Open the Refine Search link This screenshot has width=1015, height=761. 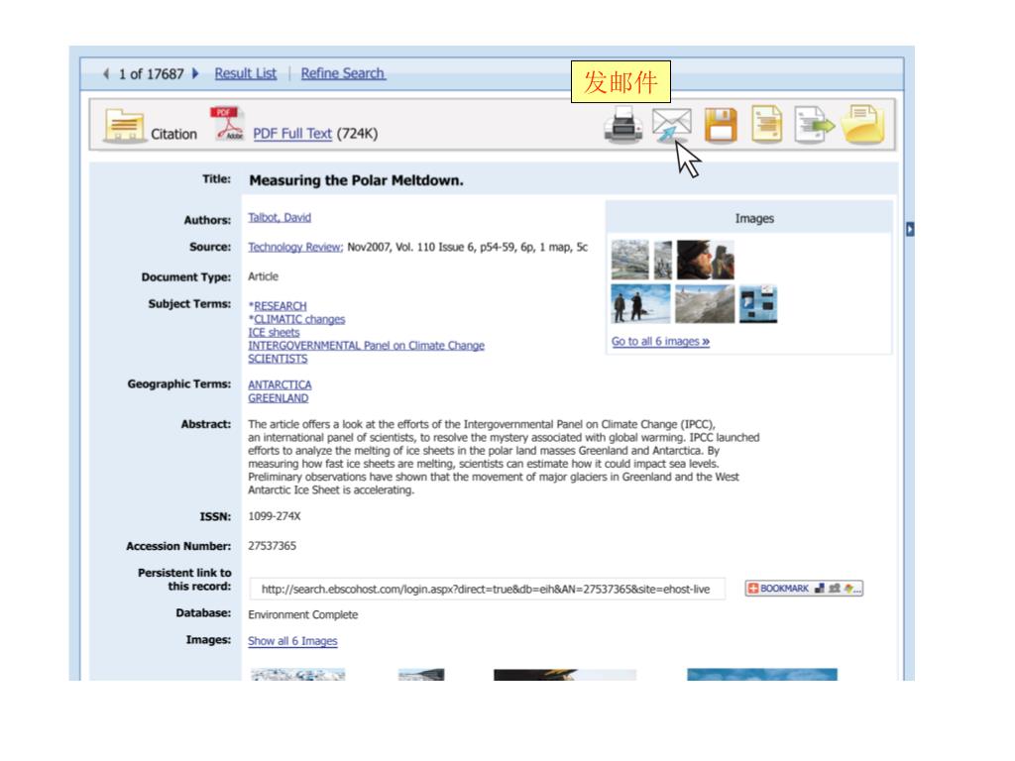coord(342,73)
